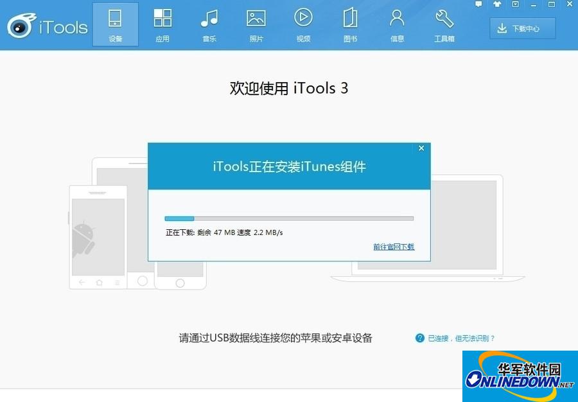Click the Android phone illustration
The width and height of the screenshot is (578, 402).
coord(98,238)
